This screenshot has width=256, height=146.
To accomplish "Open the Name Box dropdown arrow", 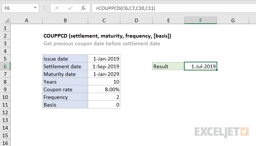I will coord(35,8).
